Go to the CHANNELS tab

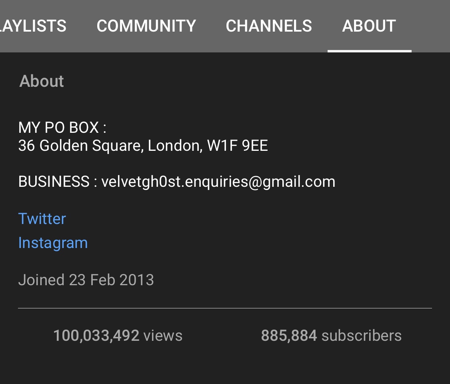tap(269, 26)
